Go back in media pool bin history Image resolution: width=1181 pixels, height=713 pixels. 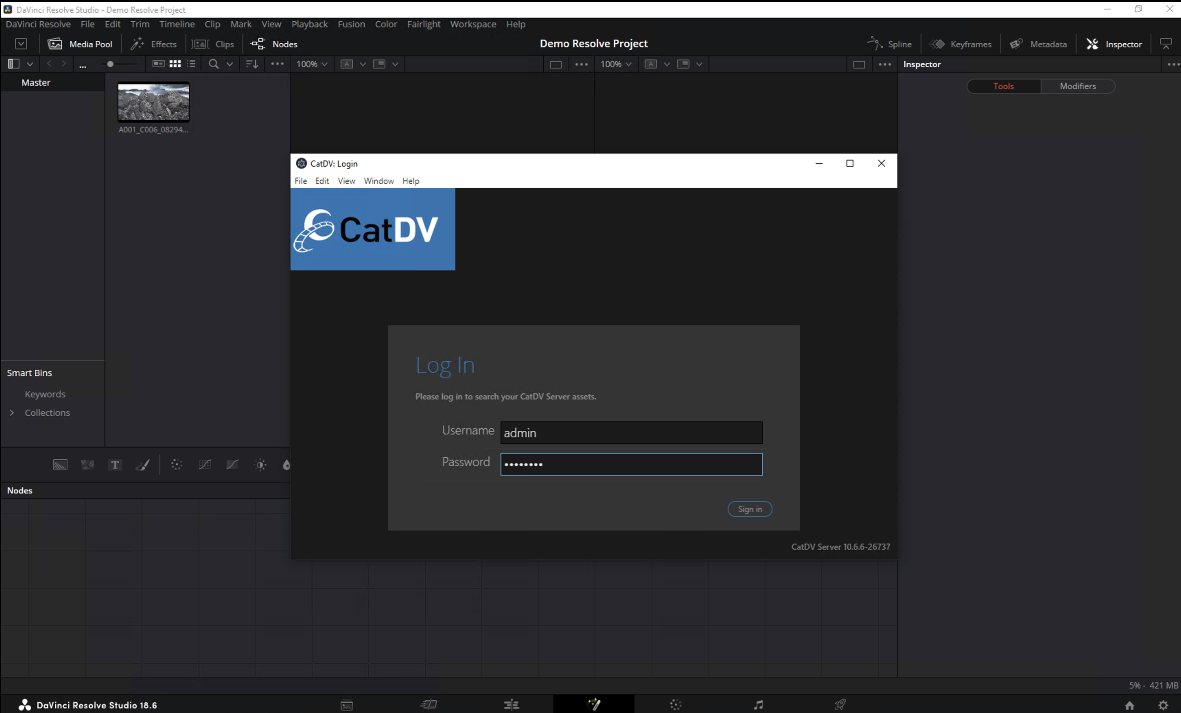coord(49,64)
